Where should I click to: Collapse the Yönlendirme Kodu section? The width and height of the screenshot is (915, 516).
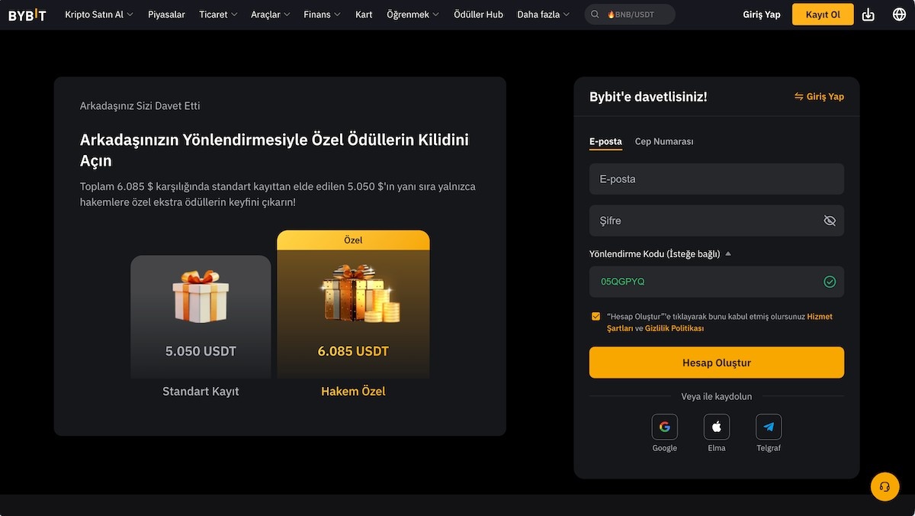[728, 253]
